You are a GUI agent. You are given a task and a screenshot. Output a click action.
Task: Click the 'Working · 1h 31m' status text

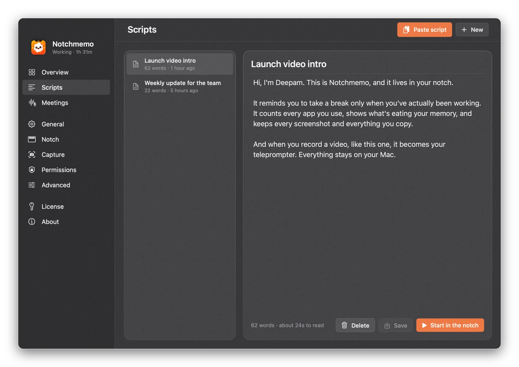72,52
